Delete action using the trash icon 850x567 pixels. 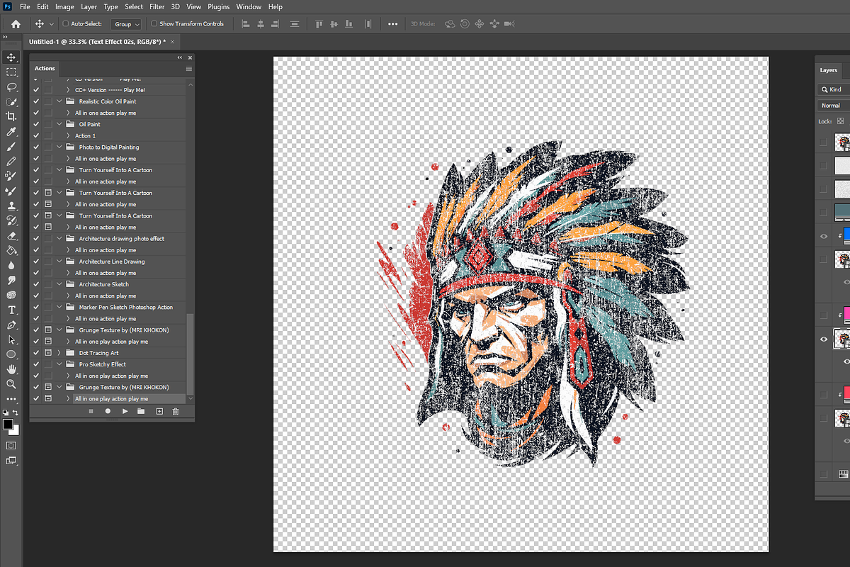click(176, 411)
